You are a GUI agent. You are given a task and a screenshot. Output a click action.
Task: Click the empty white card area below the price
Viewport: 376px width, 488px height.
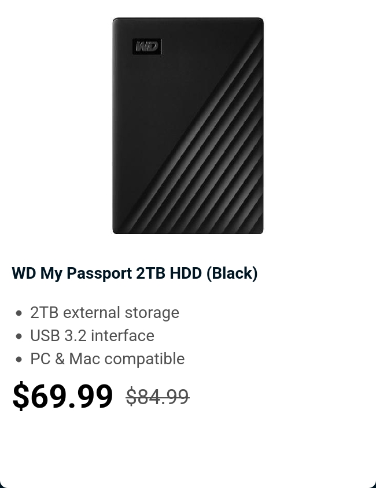pos(188,451)
